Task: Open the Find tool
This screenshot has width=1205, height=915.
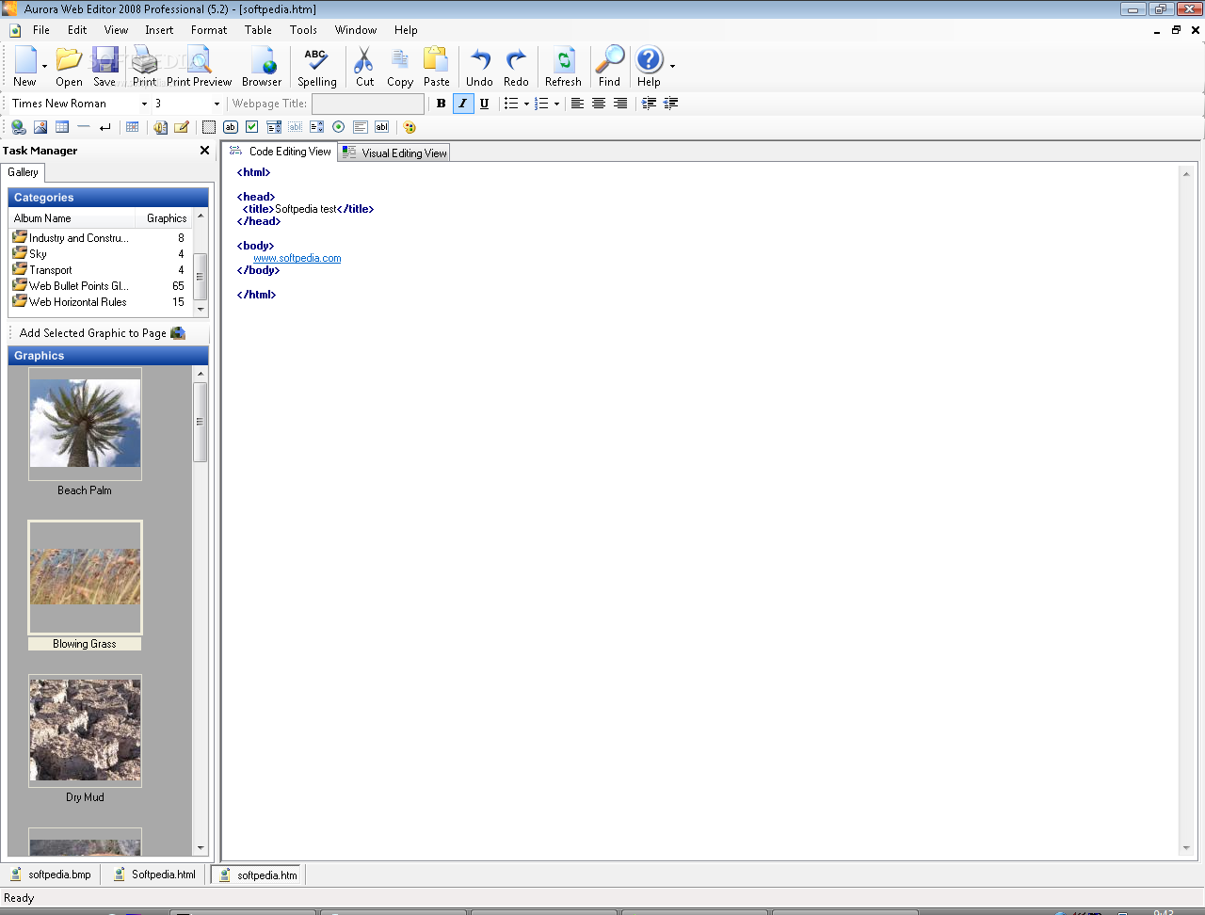Action: 610,67
